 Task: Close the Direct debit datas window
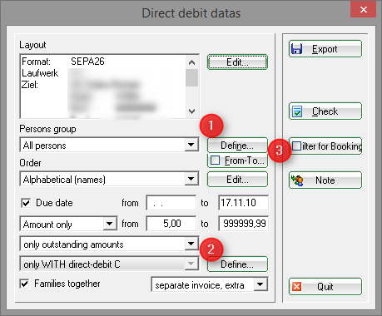coord(364,10)
